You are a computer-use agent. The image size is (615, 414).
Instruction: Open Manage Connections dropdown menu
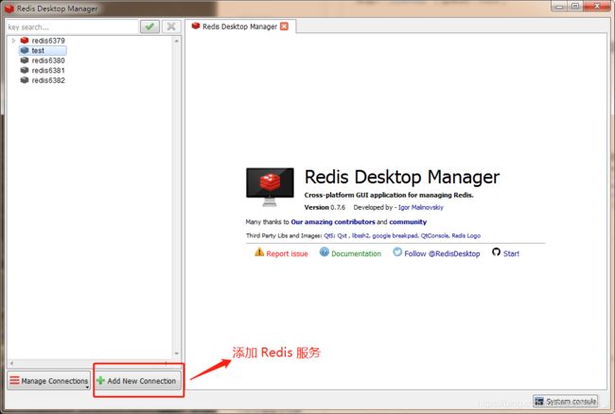48,381
